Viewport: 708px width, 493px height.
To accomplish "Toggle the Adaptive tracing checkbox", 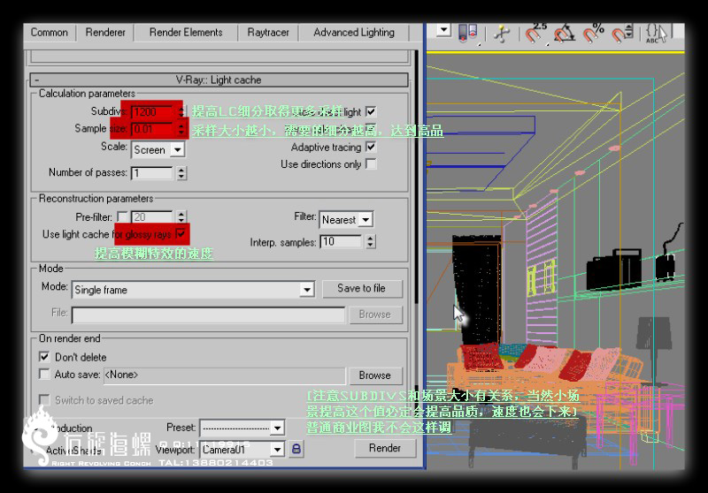I will tap(371, 147).
